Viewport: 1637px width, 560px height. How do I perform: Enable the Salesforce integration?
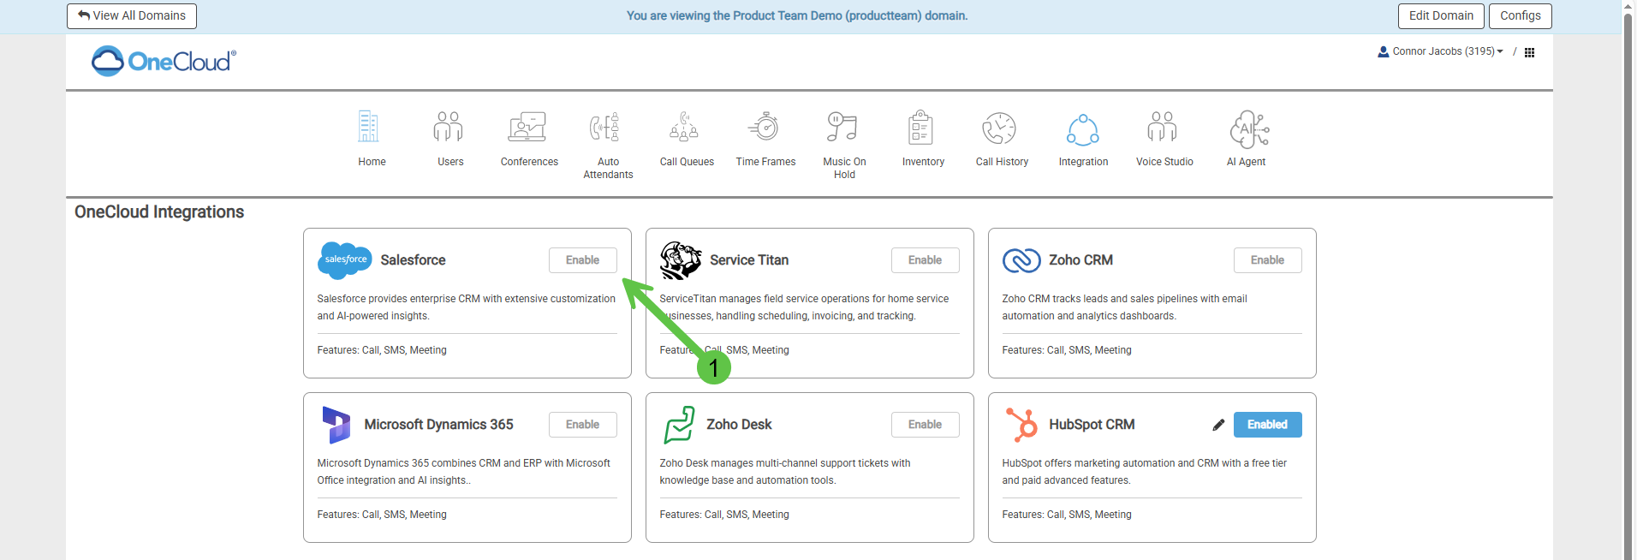click(582, 260)
